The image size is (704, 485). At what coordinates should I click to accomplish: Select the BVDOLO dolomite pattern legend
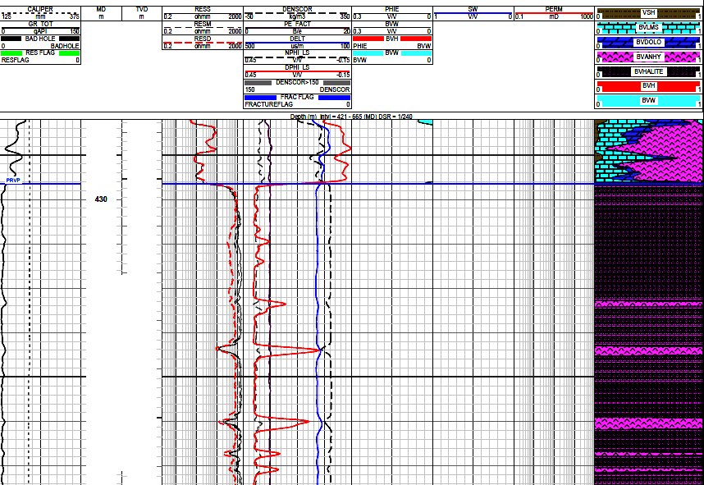tap(648, 42)
